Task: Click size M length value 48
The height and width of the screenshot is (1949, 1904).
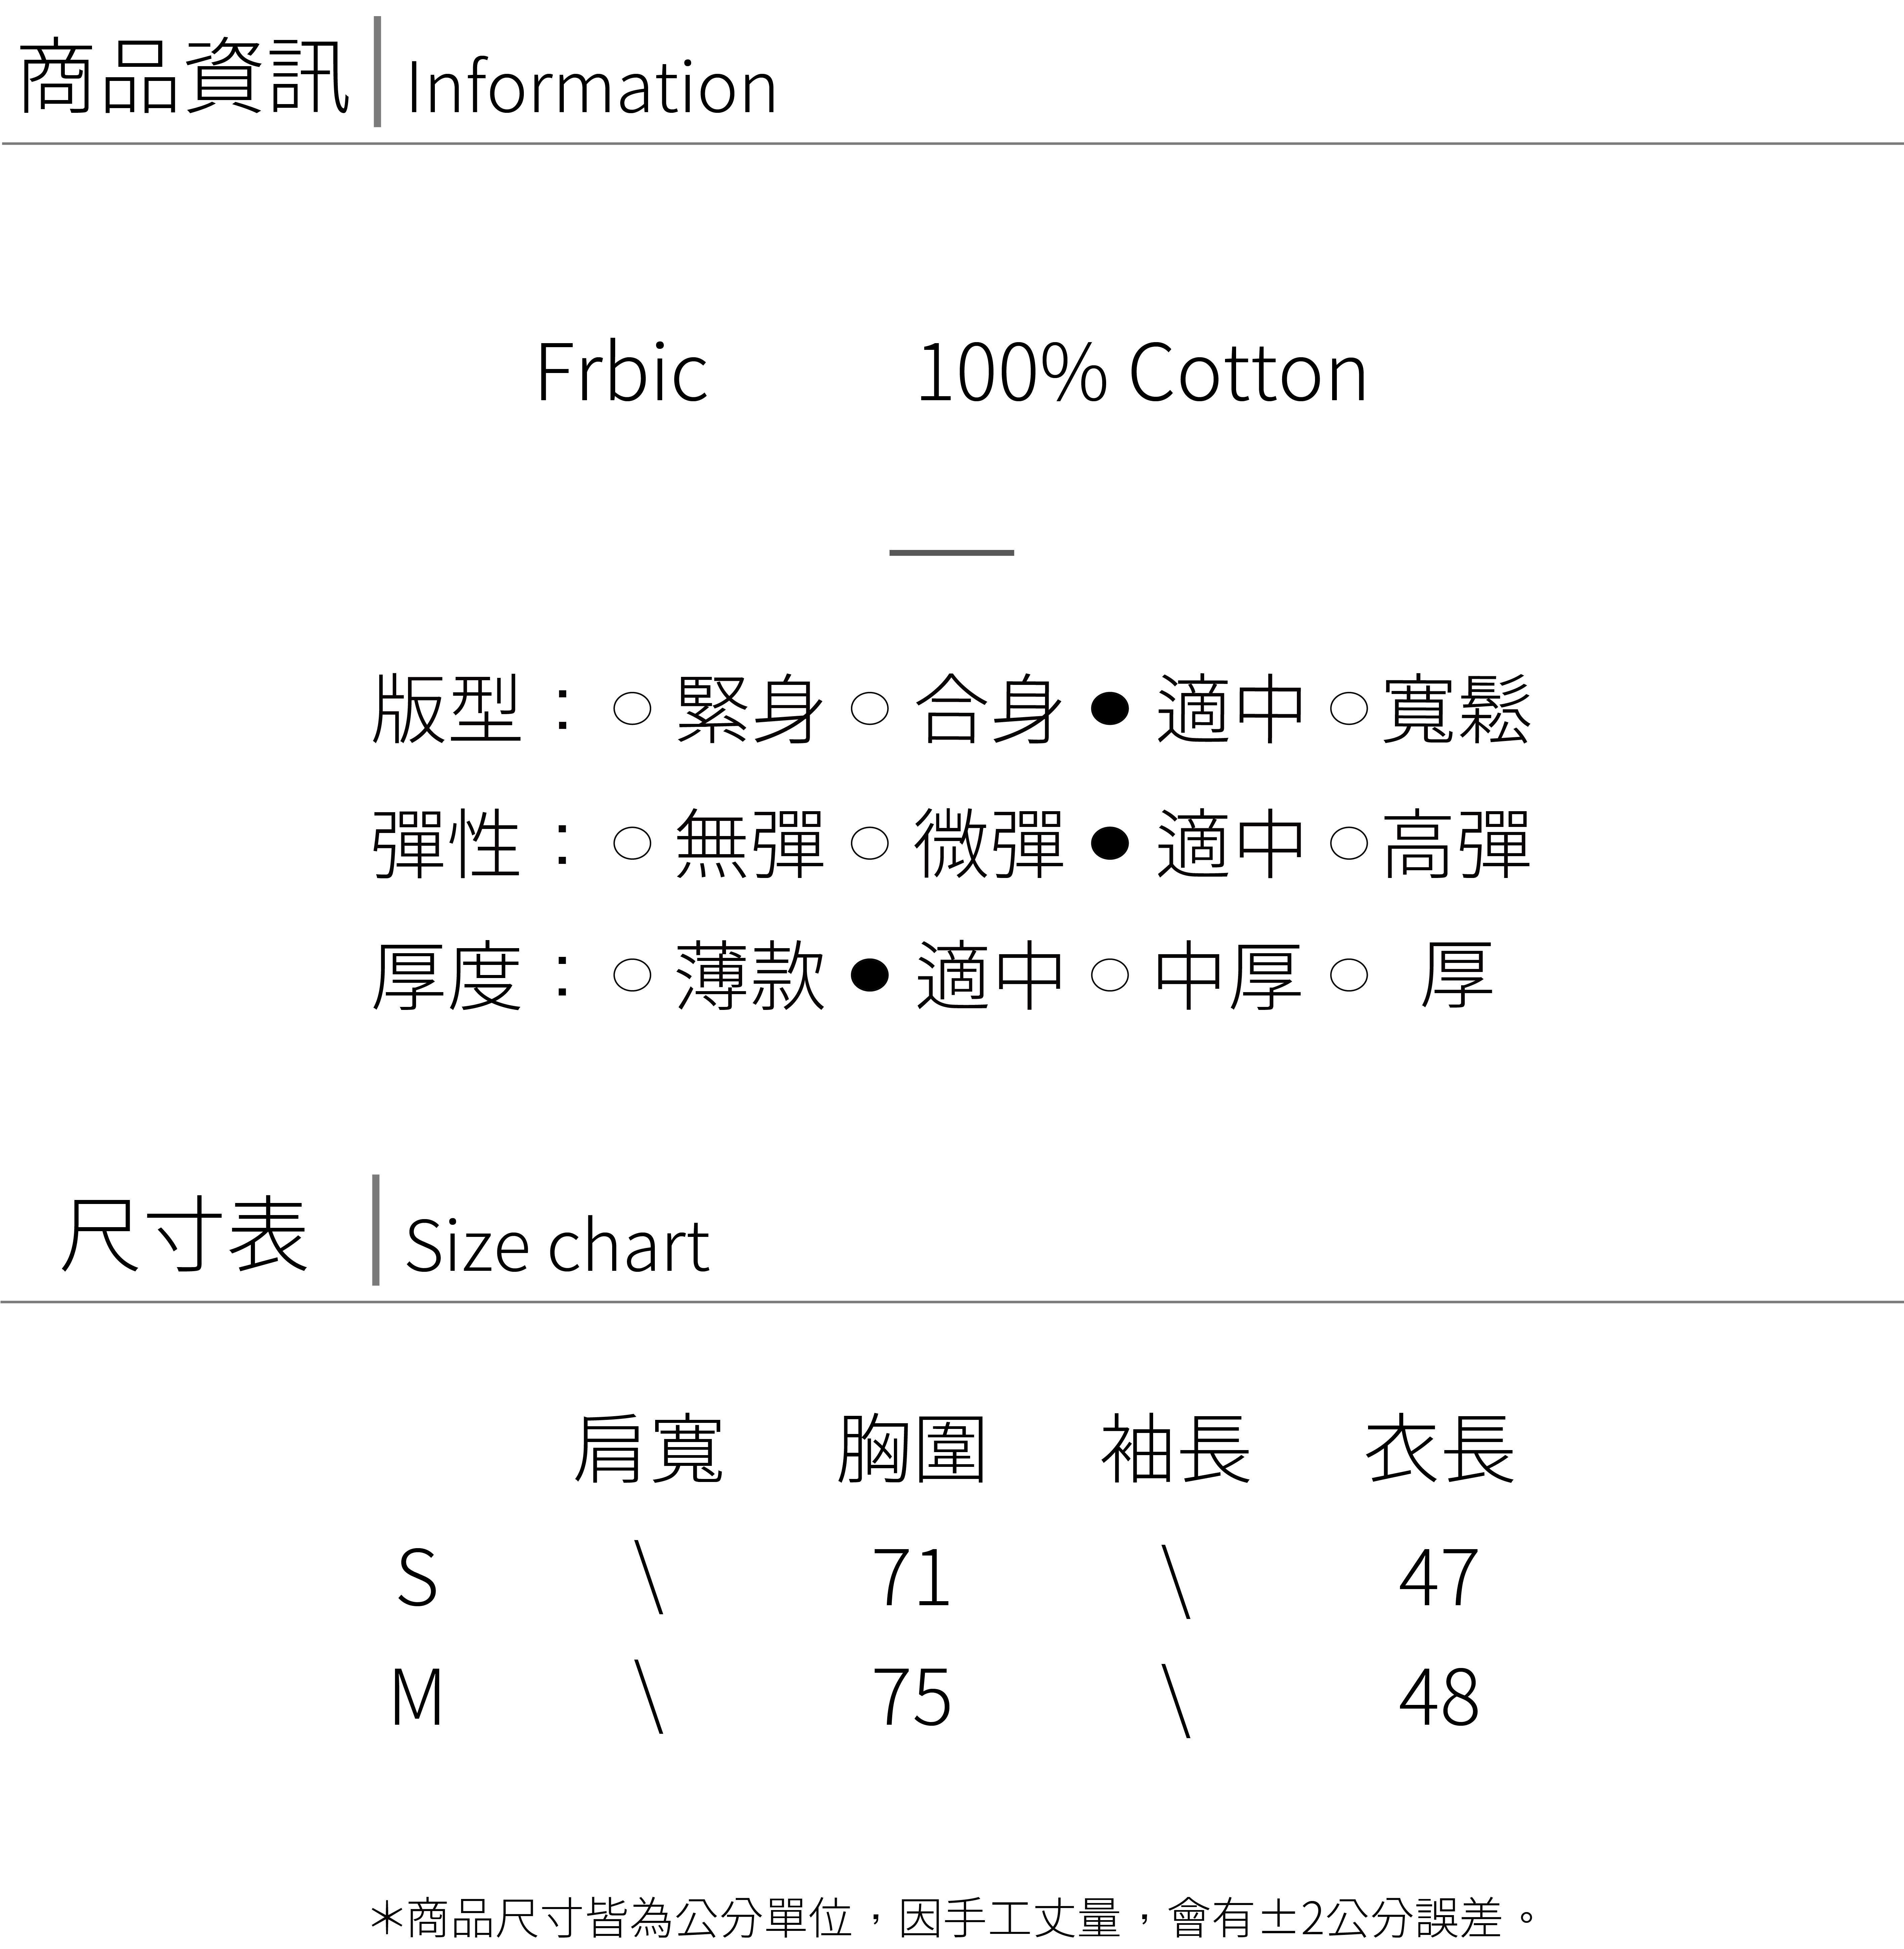Action: click(1438, 1698)
